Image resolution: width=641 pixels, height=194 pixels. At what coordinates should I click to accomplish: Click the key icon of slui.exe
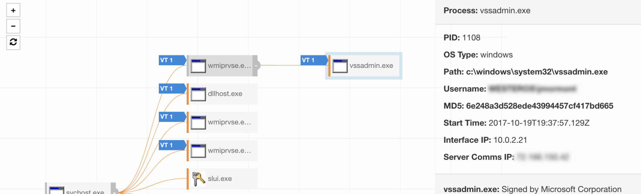[x=198, y=179]
